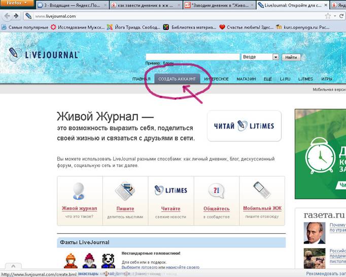Click the LiveJournal search text field
The image size is (346, 277).
(192, 57)
